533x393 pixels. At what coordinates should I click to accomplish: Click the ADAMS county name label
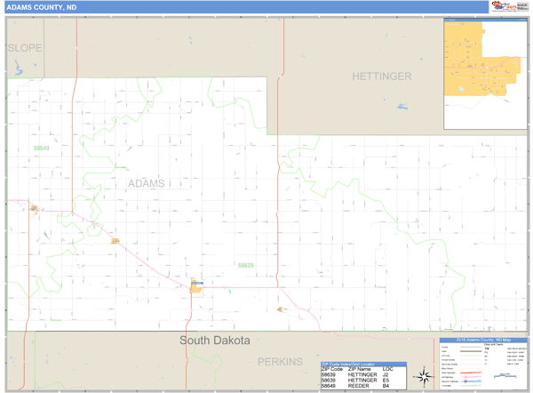(x=147, y=183)
